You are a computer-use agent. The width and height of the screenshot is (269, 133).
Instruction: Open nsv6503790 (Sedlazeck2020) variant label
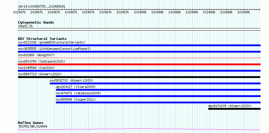pos(42,61)
